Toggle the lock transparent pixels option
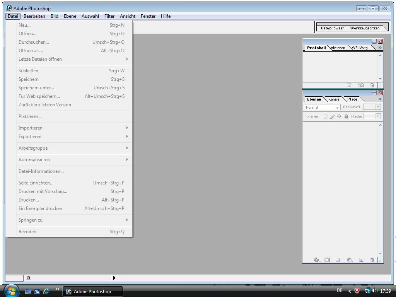Screen dimensions: 396x297 pos(325,116)
